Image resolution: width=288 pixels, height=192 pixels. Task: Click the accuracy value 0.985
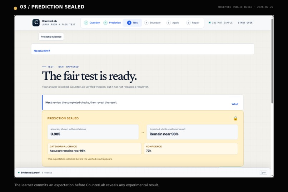pyautogui.click(x=55, y=134)
